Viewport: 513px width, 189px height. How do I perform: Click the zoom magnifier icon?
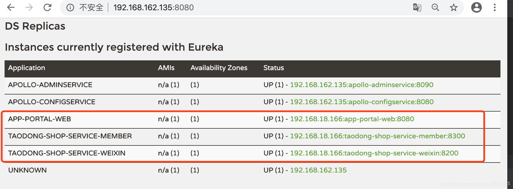(435, 7)
